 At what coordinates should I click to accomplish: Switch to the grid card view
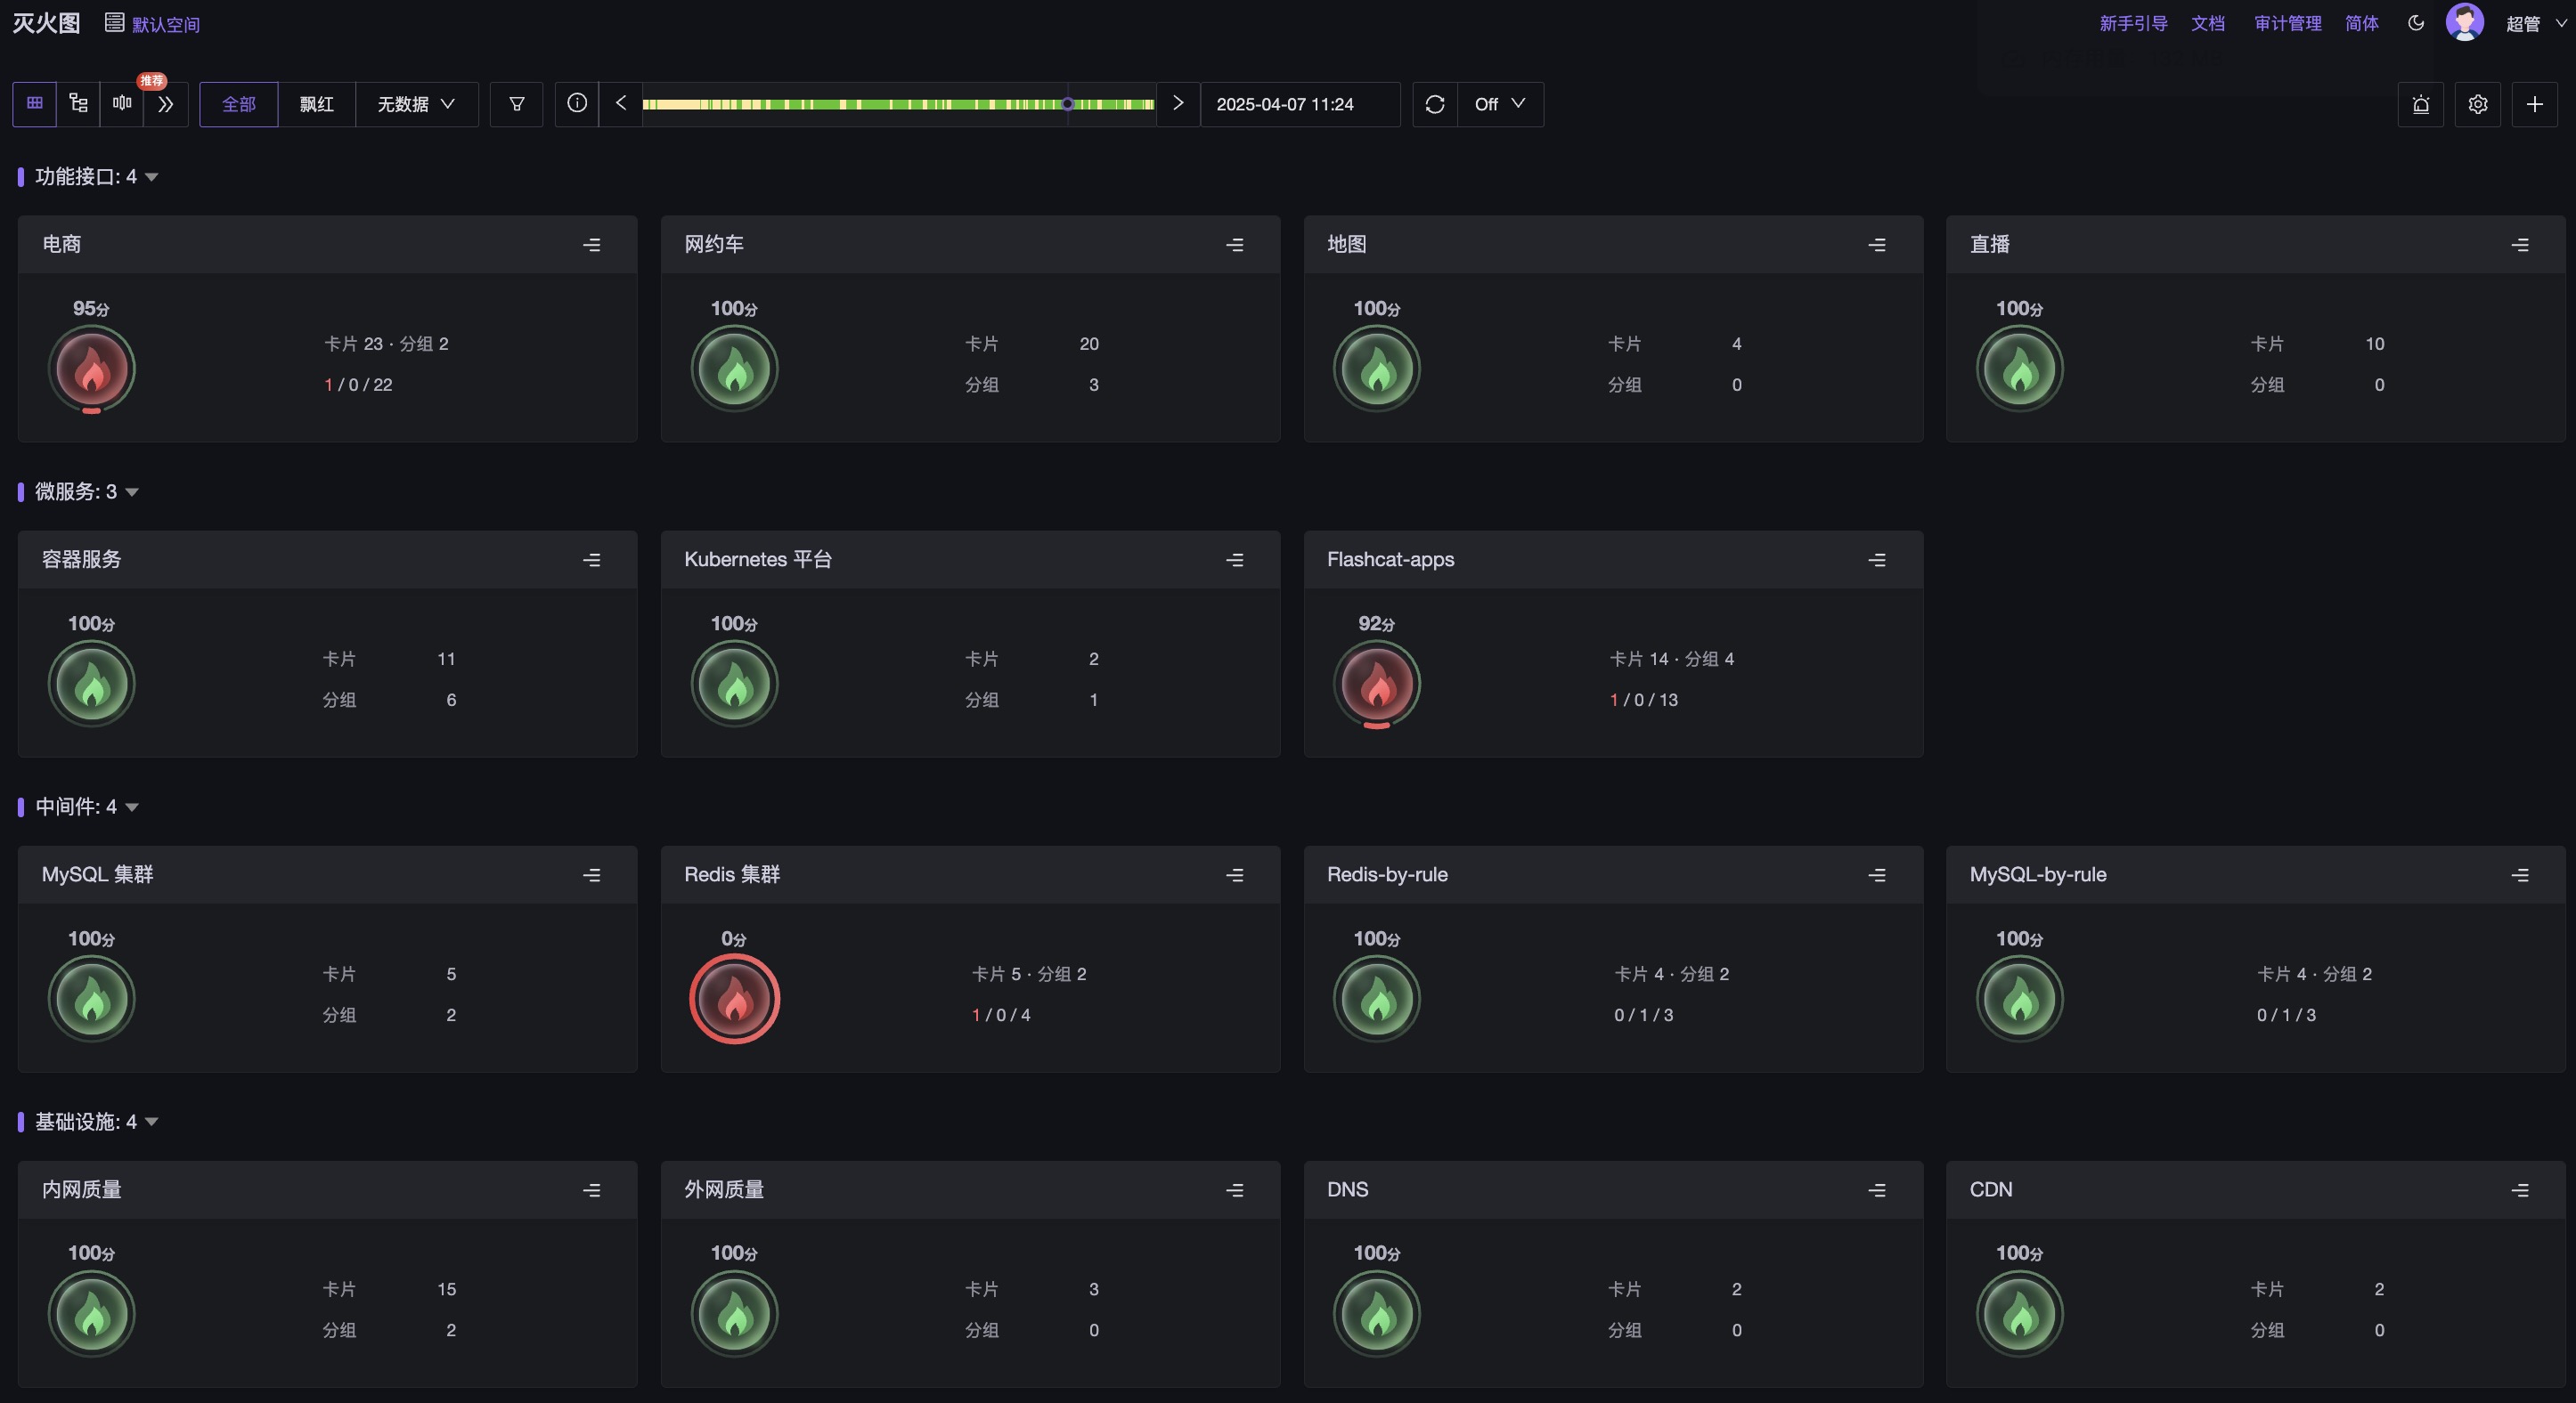click(x=35, y=104)
